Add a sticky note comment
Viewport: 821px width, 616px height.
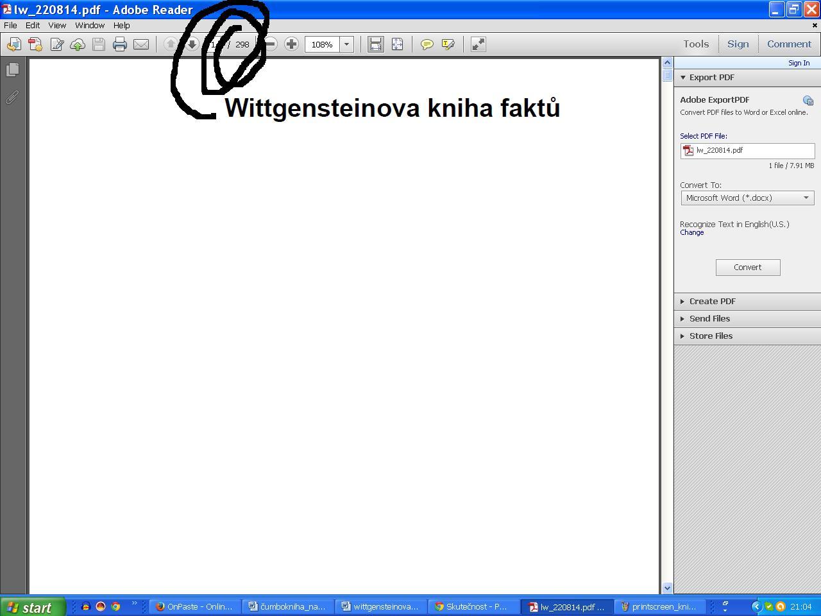pyautogui.click(x=427, y=44)
